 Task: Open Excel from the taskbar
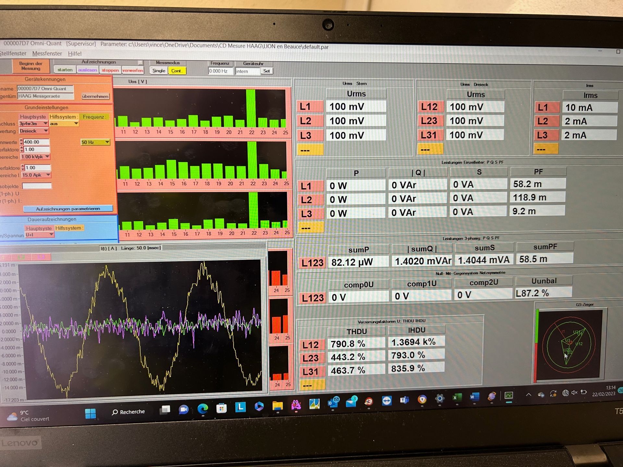(457, 398)
